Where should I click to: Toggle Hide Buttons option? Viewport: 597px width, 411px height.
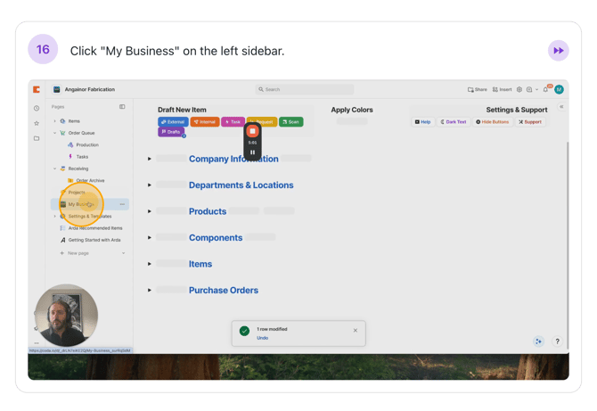493,122
